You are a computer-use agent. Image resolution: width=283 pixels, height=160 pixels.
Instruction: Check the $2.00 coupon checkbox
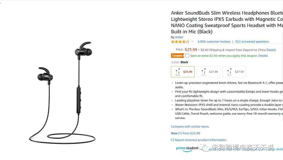(x=187, y=56)
